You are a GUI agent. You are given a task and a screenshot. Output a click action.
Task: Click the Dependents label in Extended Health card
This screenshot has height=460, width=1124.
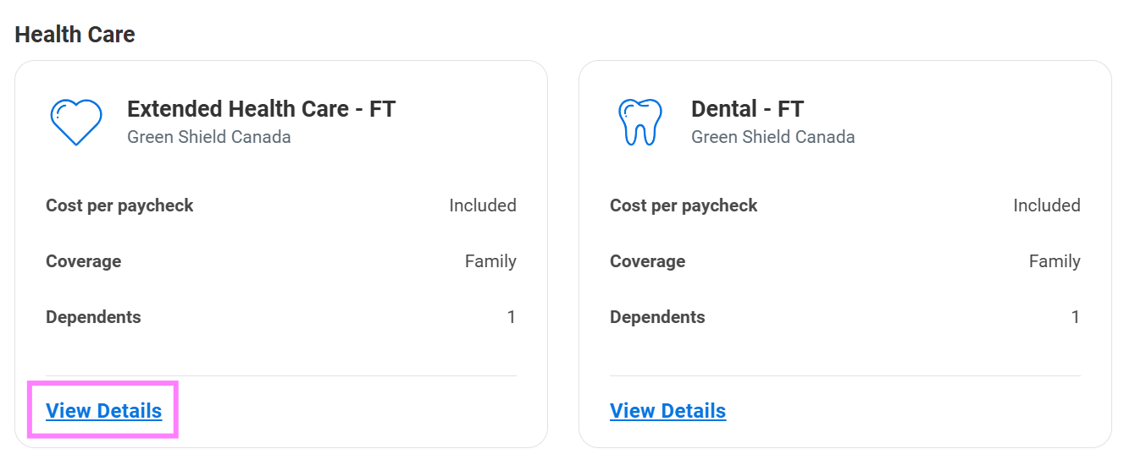pyautogui.click(x=93, y=317)
